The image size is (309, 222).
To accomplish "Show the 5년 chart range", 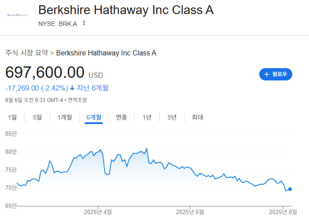I will click(x=172, y=117).
